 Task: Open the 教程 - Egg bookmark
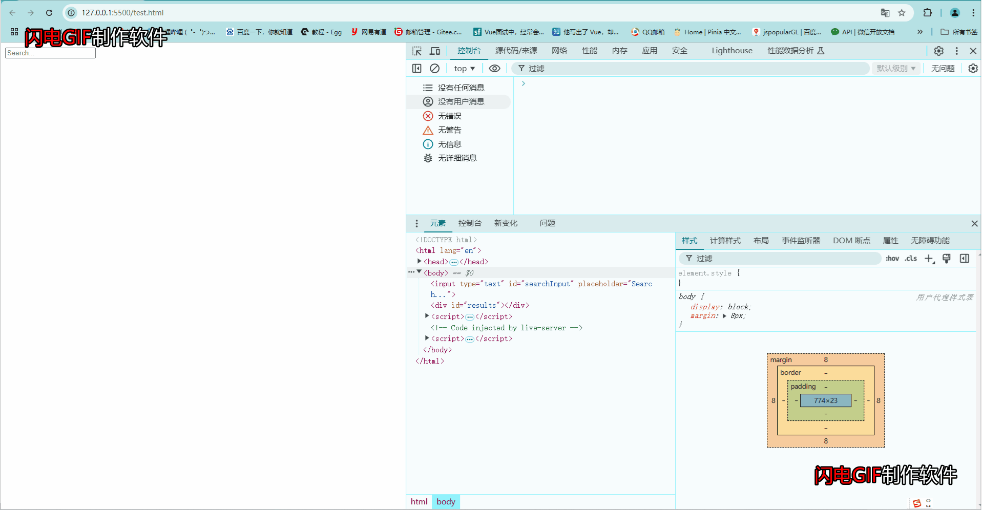pos(321,32)
